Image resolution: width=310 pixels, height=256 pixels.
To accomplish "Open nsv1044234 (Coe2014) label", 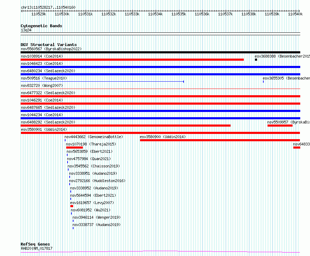I will click(42, 115).
